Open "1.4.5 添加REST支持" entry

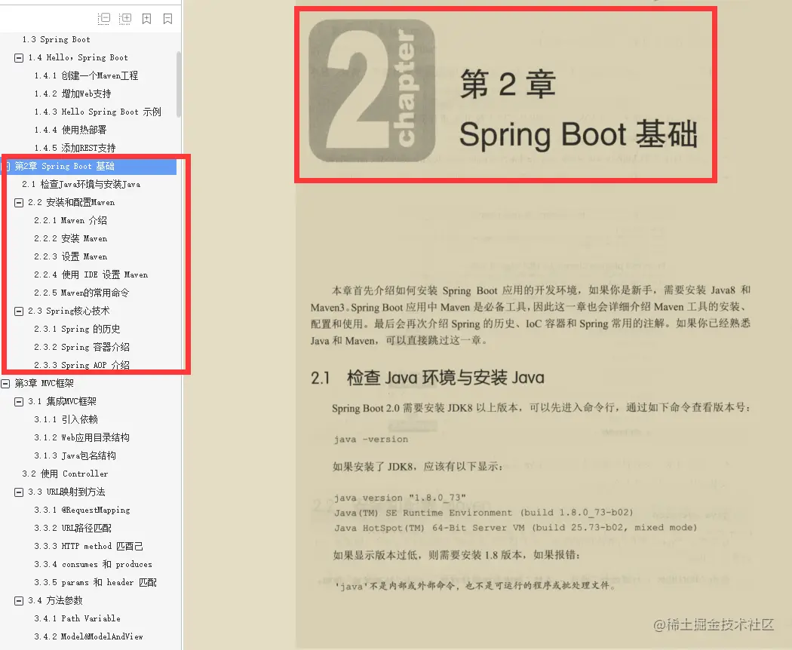coord(83,148)
